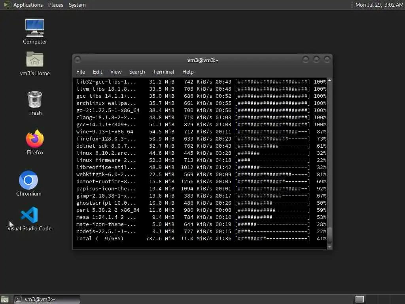Open the terminal Search menu
The image size is (405, 304).
137,72
